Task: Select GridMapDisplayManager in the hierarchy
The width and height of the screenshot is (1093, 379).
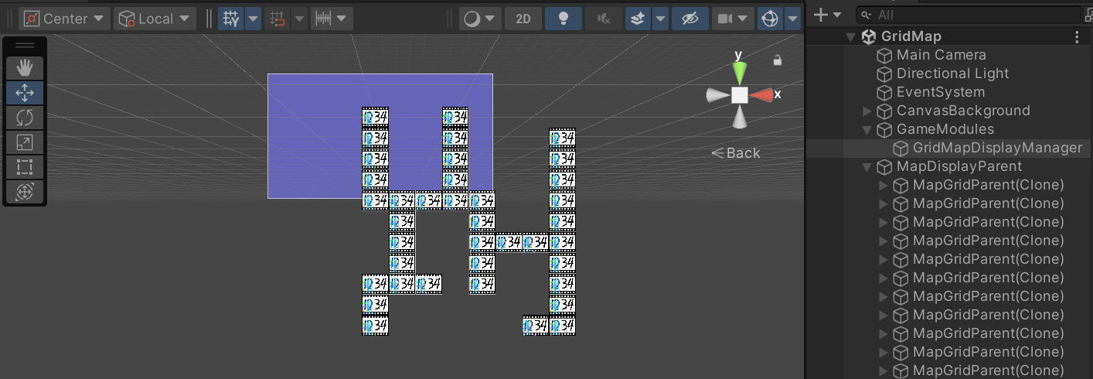Action: click(997, 148)
